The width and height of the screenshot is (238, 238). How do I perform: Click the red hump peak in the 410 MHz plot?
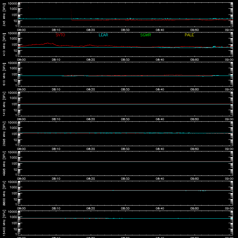pos(48,43)
